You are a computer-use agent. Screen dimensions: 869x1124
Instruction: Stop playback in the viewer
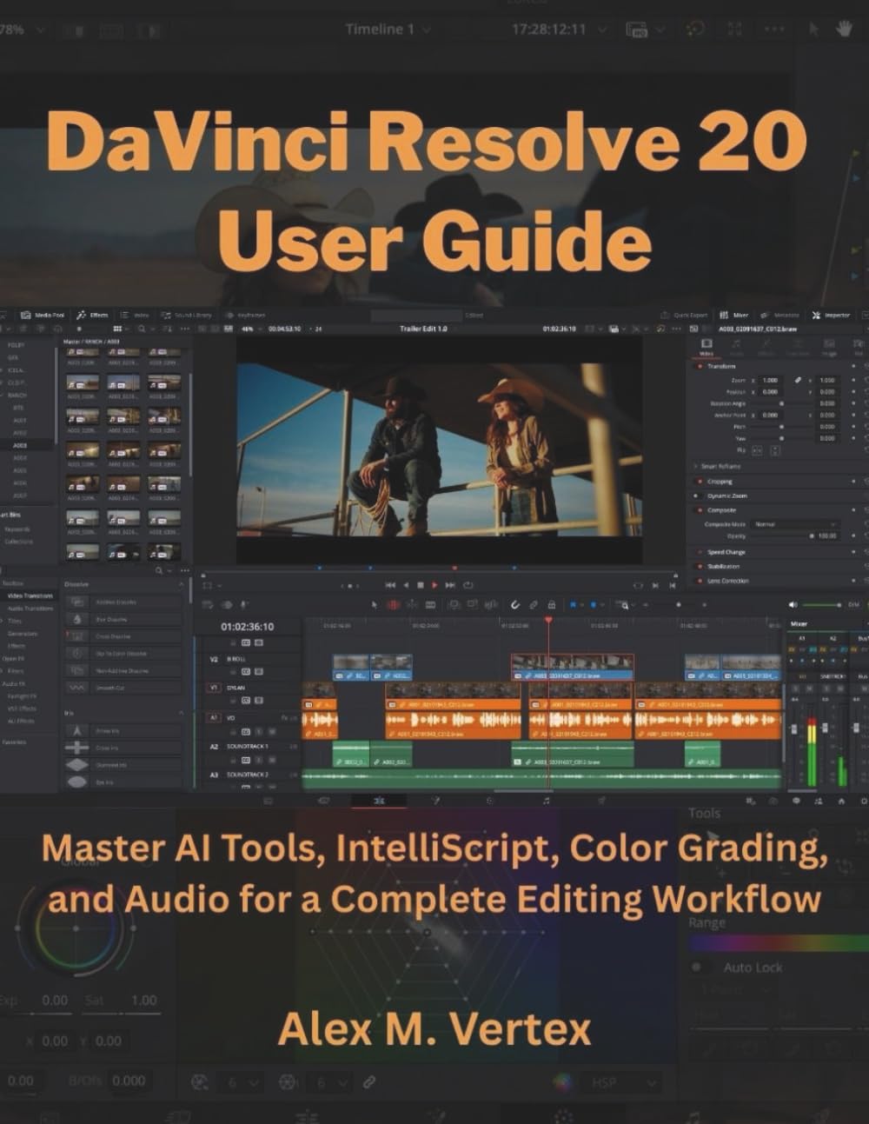(x=421, y=585)
